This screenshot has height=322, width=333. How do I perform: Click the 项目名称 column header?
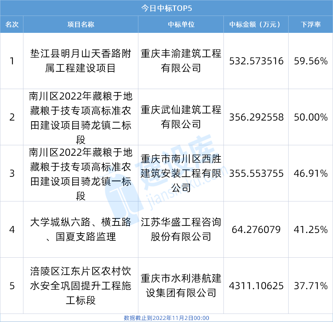[x=81, y=25]
